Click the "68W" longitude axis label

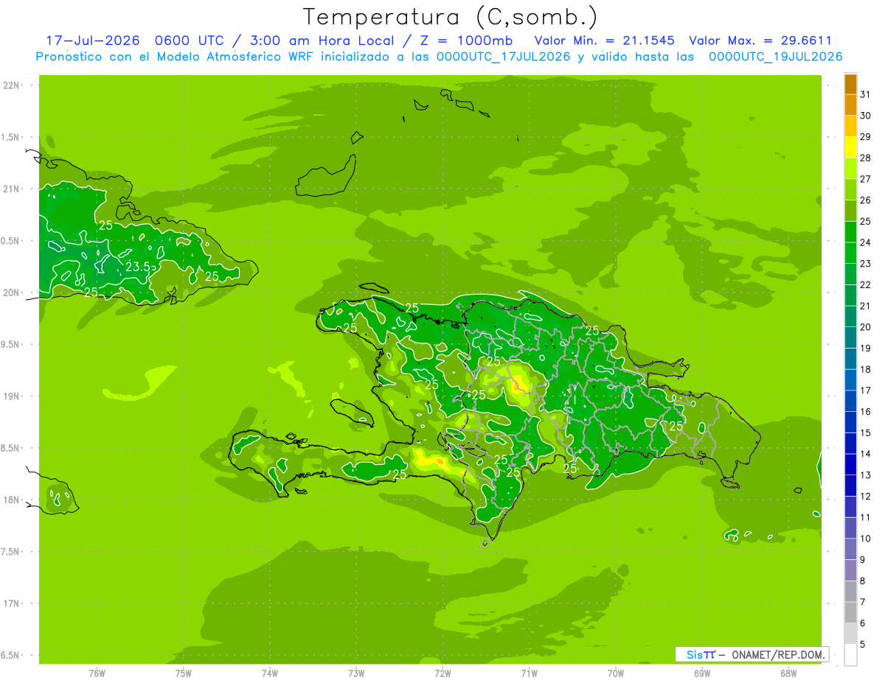pyautogui.click(x=788, y=673)
